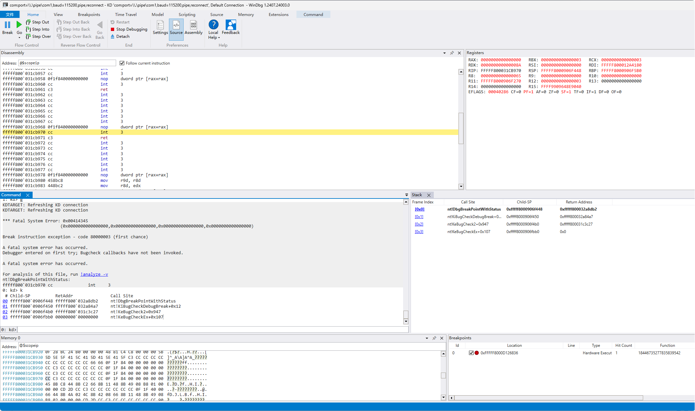
Task: Click frame 00 link in command output
Action: [x=5, y=301]
